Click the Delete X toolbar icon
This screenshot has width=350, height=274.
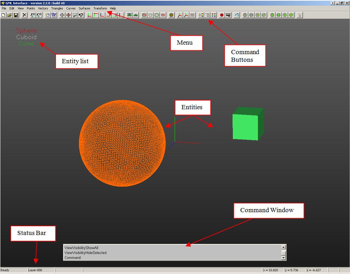[24, 15]
